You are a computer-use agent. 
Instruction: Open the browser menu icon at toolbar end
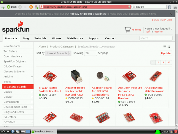[175, 7]
